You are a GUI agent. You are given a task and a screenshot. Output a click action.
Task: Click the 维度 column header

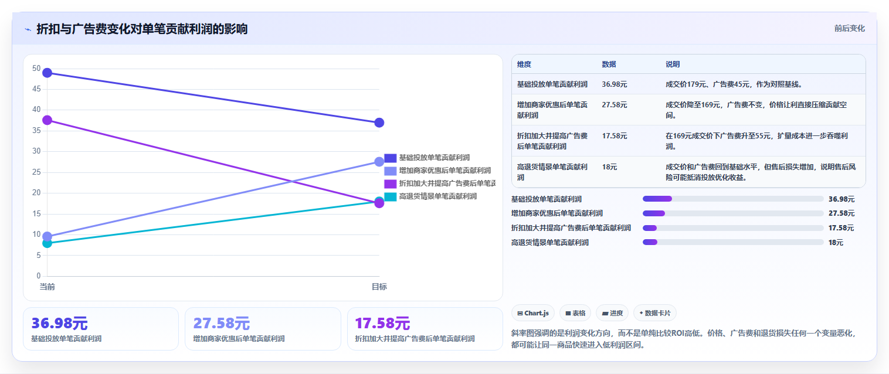[x=524, y=64]
